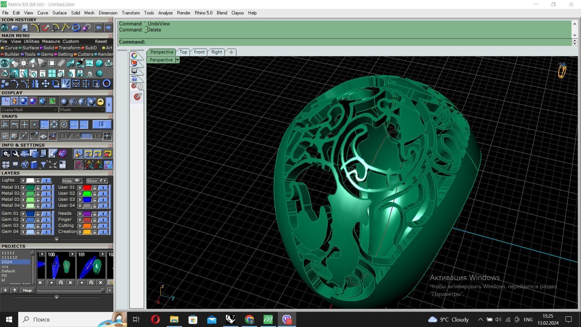Toggle the lock on User 01 layer
This screenshot has height=327, width=581.
tap(95, 187)
